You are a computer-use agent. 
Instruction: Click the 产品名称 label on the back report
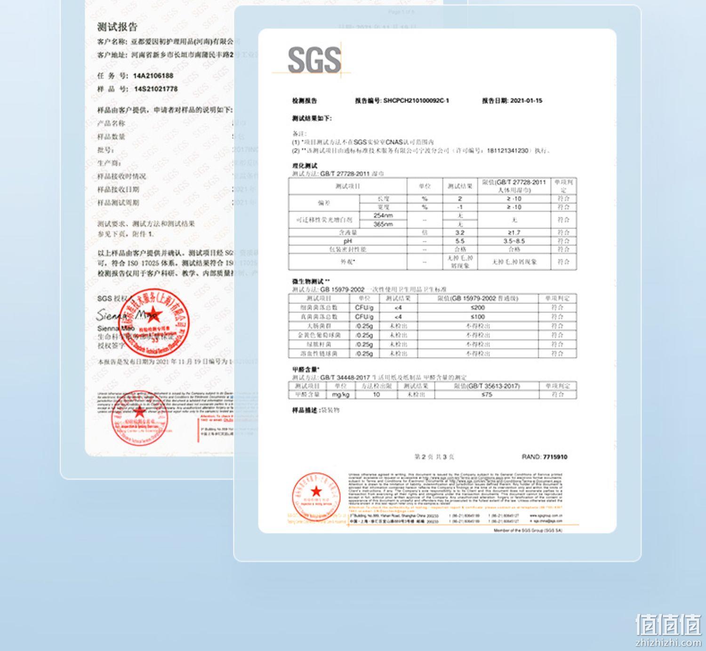coord(111,123)
